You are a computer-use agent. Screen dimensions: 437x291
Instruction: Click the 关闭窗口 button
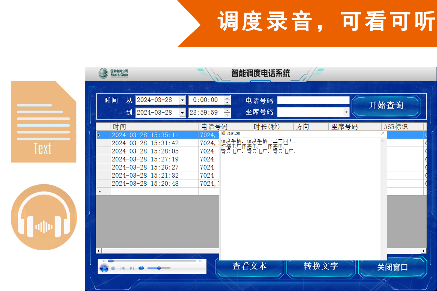[392, 267]
